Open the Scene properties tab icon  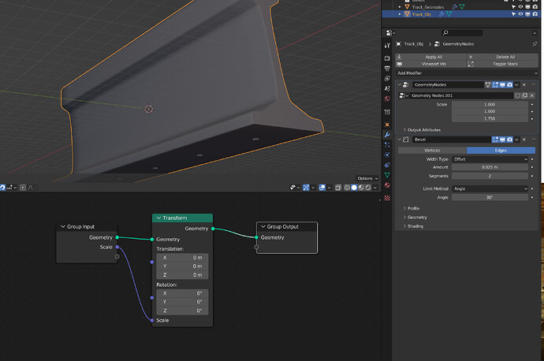(387, 89)
